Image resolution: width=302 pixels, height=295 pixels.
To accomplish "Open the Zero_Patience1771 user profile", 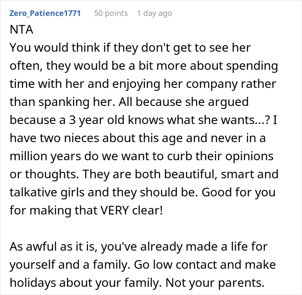I will click(45, 13).
